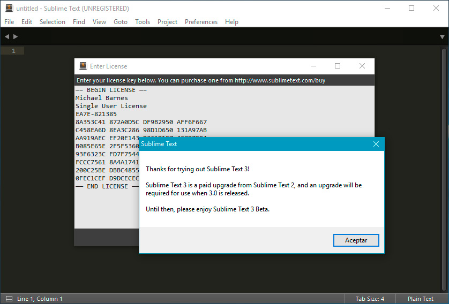Click license line starting with 8A353C41
The height and width of the screenshot is (304, 449).
pos(141,122)
